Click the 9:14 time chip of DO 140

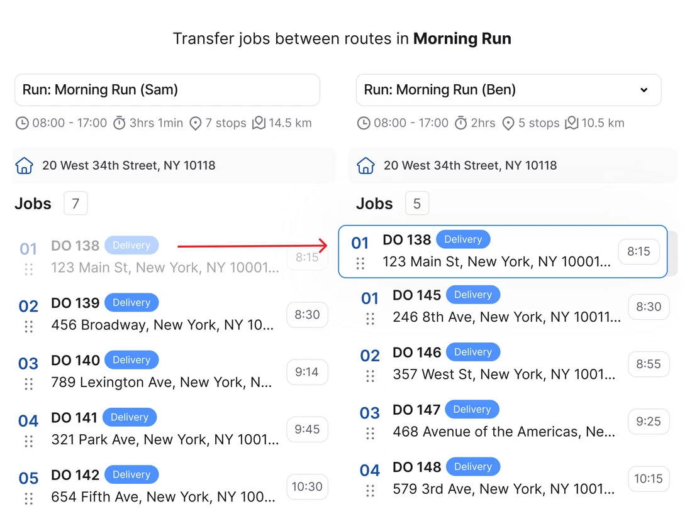point(307,372)
